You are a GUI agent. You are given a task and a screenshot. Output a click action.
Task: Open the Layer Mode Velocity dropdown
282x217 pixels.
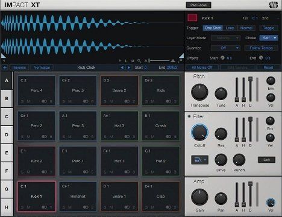point(225,38)
